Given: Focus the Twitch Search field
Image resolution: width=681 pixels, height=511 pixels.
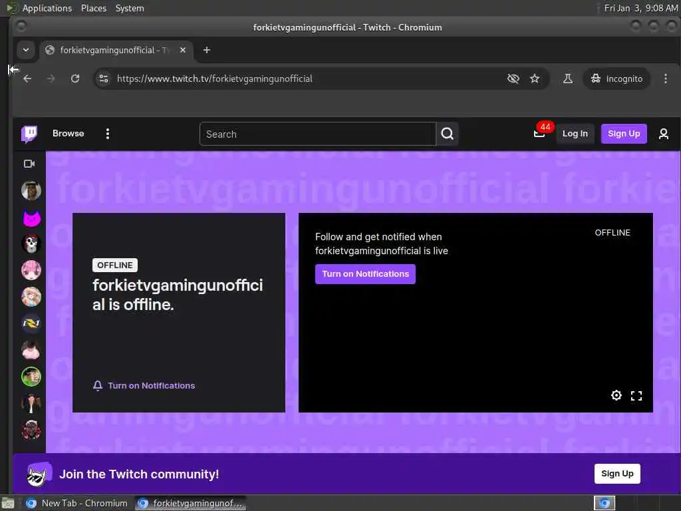Looking at the screenshot, I should (x=317, y=134).
